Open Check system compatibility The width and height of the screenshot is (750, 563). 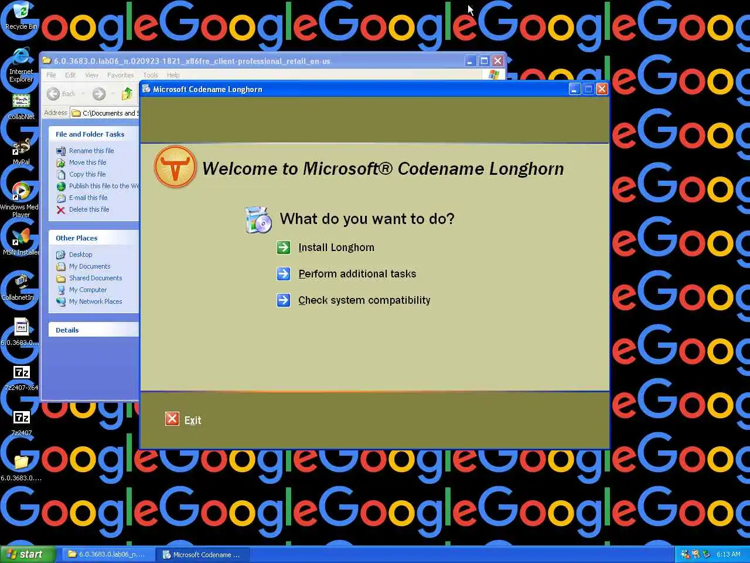click(364, 300)
